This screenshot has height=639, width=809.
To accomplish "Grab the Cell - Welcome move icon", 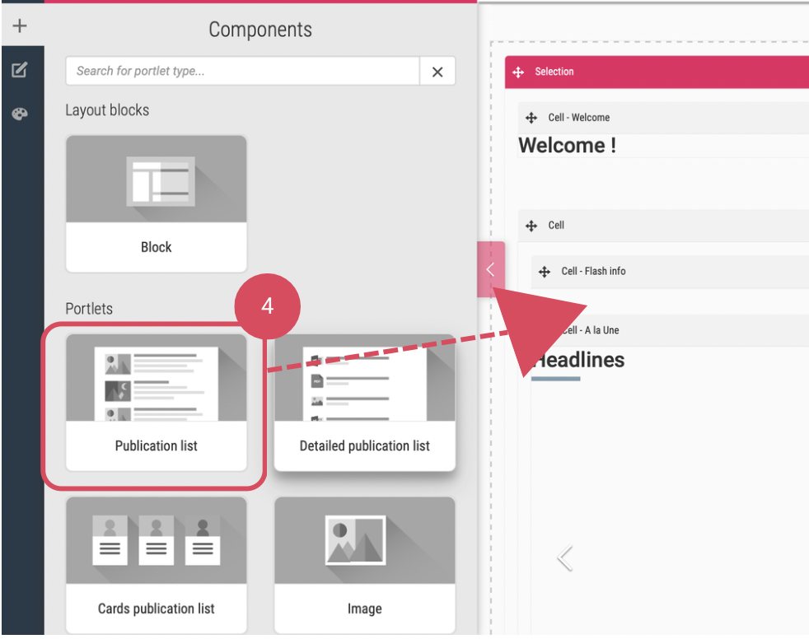I will tap(531, 119).
